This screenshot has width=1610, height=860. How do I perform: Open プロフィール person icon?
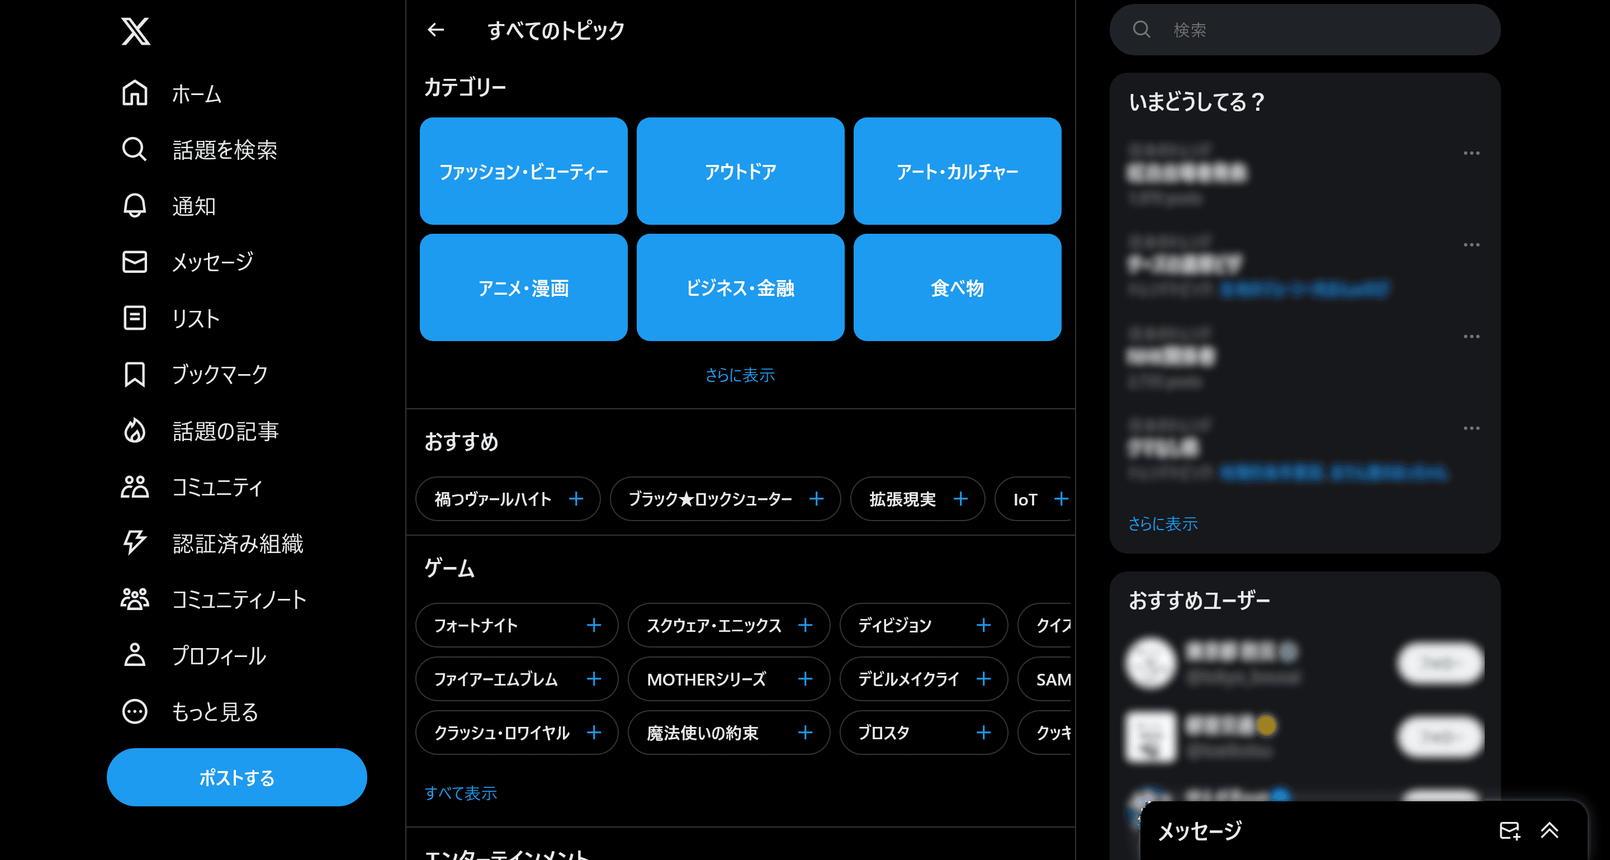(x=134, y=655)
